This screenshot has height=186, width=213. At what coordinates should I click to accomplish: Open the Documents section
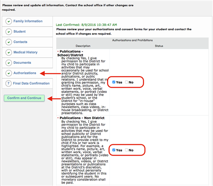tap(22, 62)
